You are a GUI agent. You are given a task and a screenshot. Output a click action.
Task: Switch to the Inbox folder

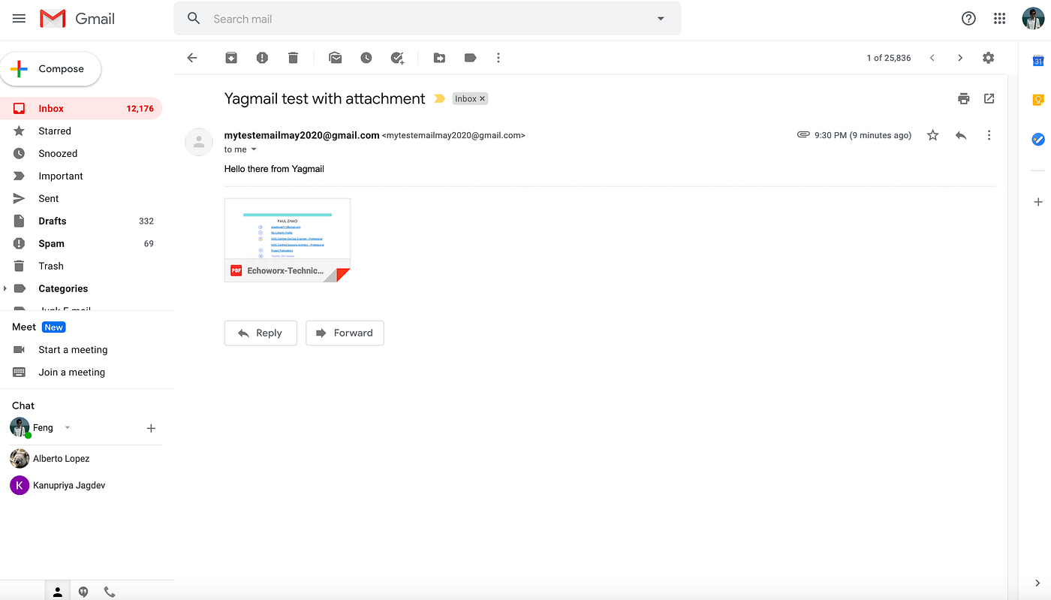(50, 108)
